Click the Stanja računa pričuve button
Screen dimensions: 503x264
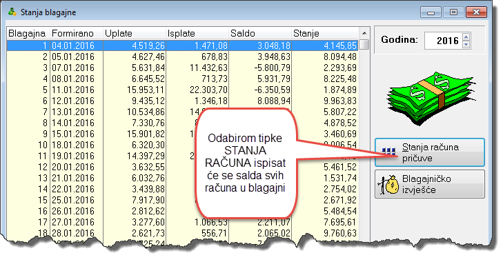[430, 152]
